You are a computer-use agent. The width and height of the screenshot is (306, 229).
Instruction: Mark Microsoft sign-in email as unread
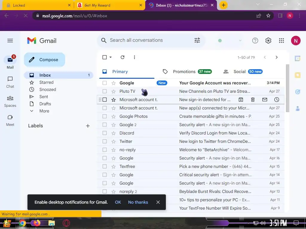265,100
